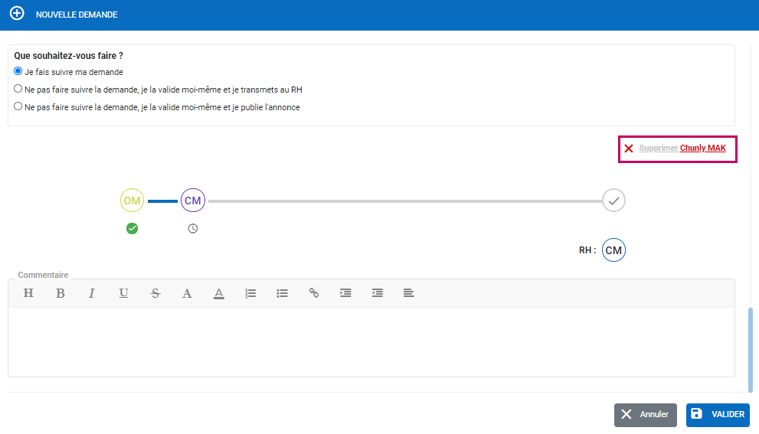This screenshot has width=759, height=434.
Task: Click the Heading format icon
Action: (x=28, y=293)
